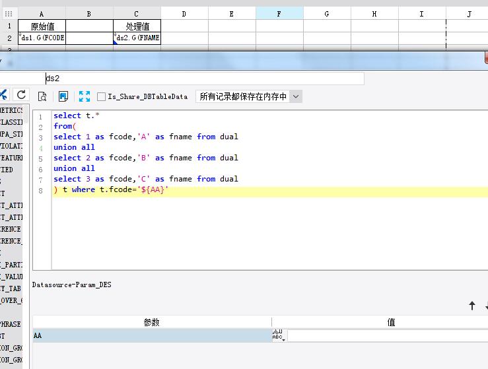Image resolution: width=488 pixels, height=369 pixels.
Task: Click the scissors icon in the toolbar
Action: (x=3, y=94)
